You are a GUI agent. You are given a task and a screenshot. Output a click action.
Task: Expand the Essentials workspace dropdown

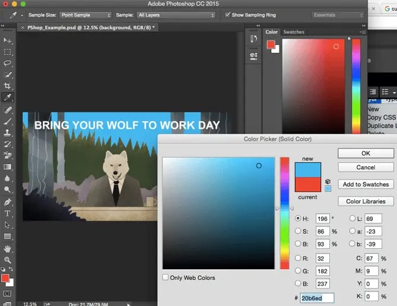pyautogui.click(x=336, y=15)
